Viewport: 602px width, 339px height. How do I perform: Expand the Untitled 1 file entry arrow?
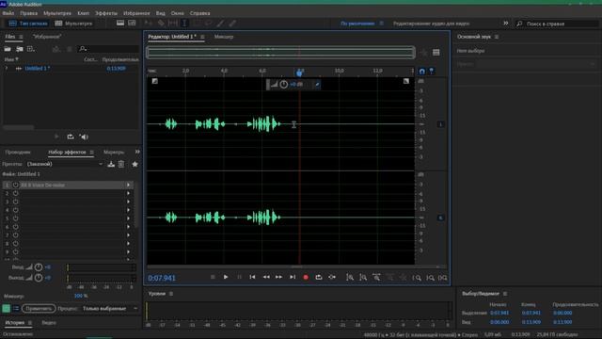pyautogui.click(x=7, y=69)
